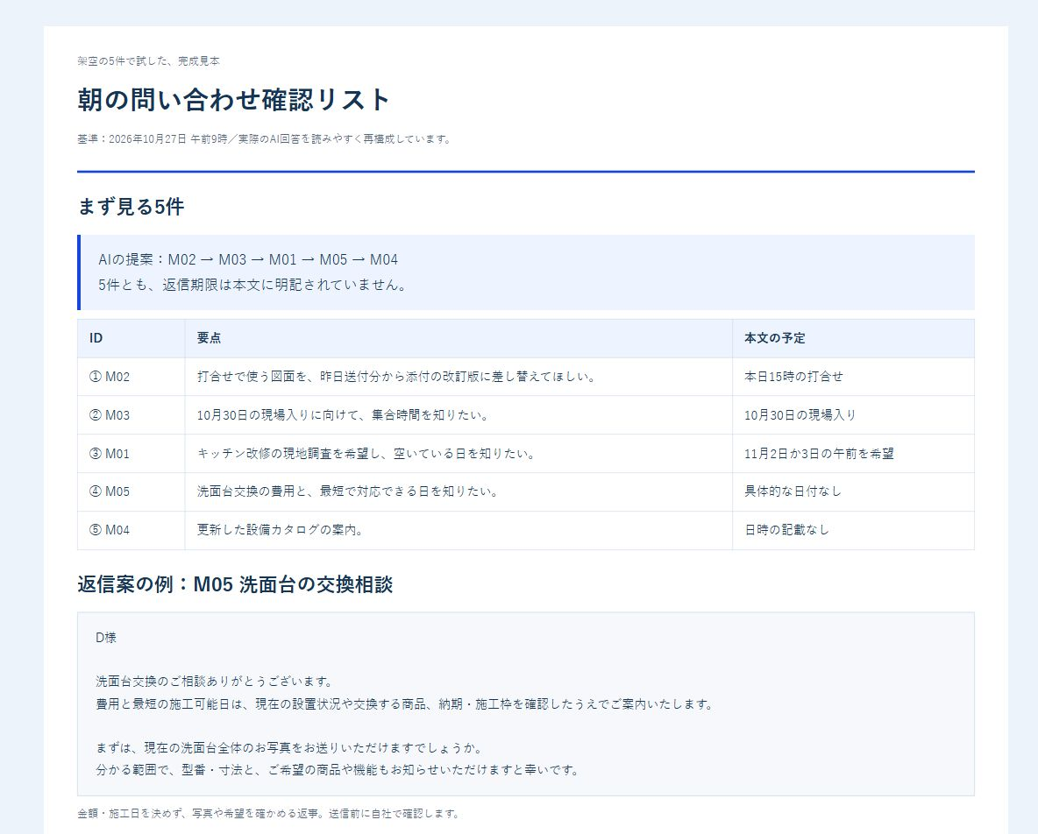Viewport: 1038px width, 834px height.
Task: Click the AI suggestion line AIの提案：M02 → M03
Action: click(x=248, y=259)
